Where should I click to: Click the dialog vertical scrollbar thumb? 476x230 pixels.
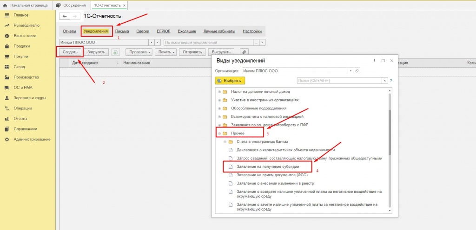(x=390, y=132)
